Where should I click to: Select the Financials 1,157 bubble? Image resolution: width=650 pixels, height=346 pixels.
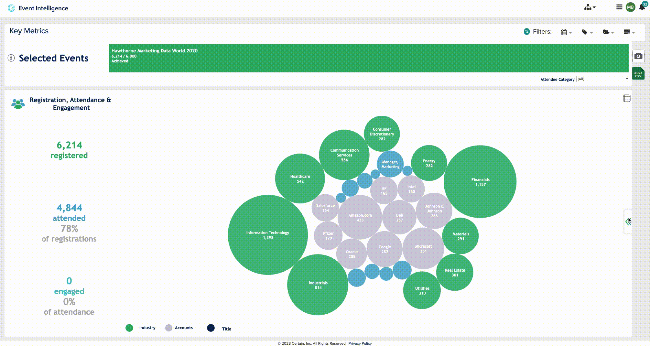tap(480, 182)
